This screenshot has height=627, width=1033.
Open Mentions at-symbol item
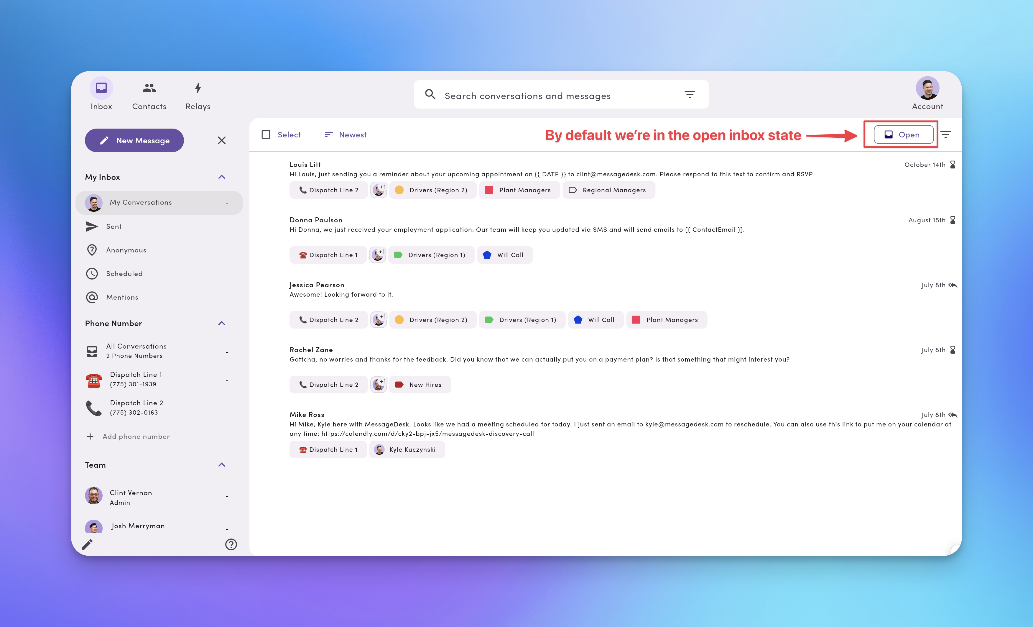pyautogui.click(x=121, y=297)
